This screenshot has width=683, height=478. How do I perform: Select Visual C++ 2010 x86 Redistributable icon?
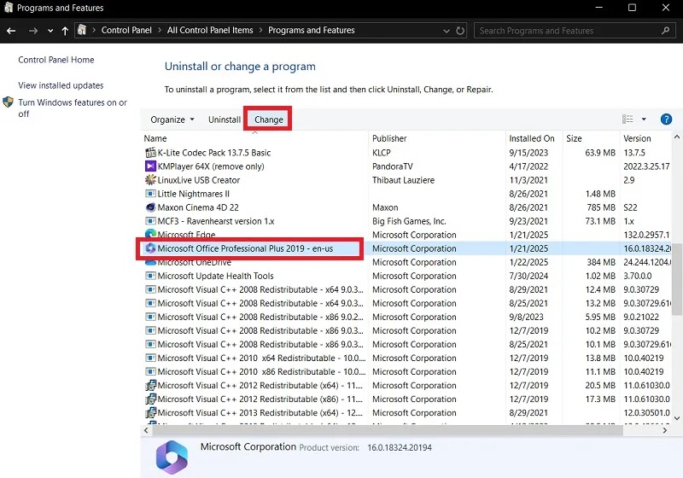click(x=150, y=372)
